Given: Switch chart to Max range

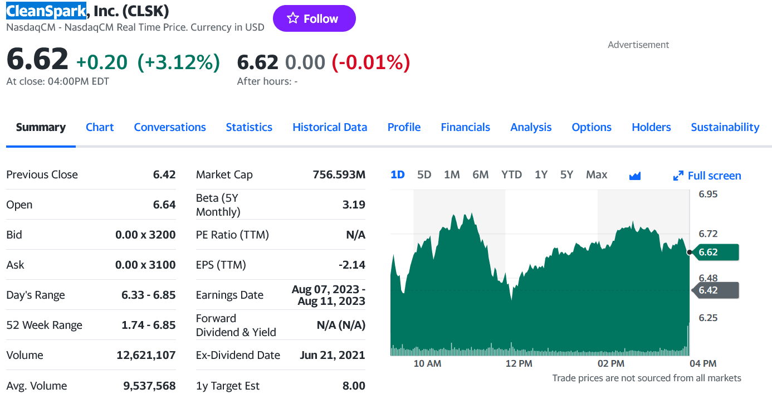Looking at the screenshot, I should coord(596,174).
